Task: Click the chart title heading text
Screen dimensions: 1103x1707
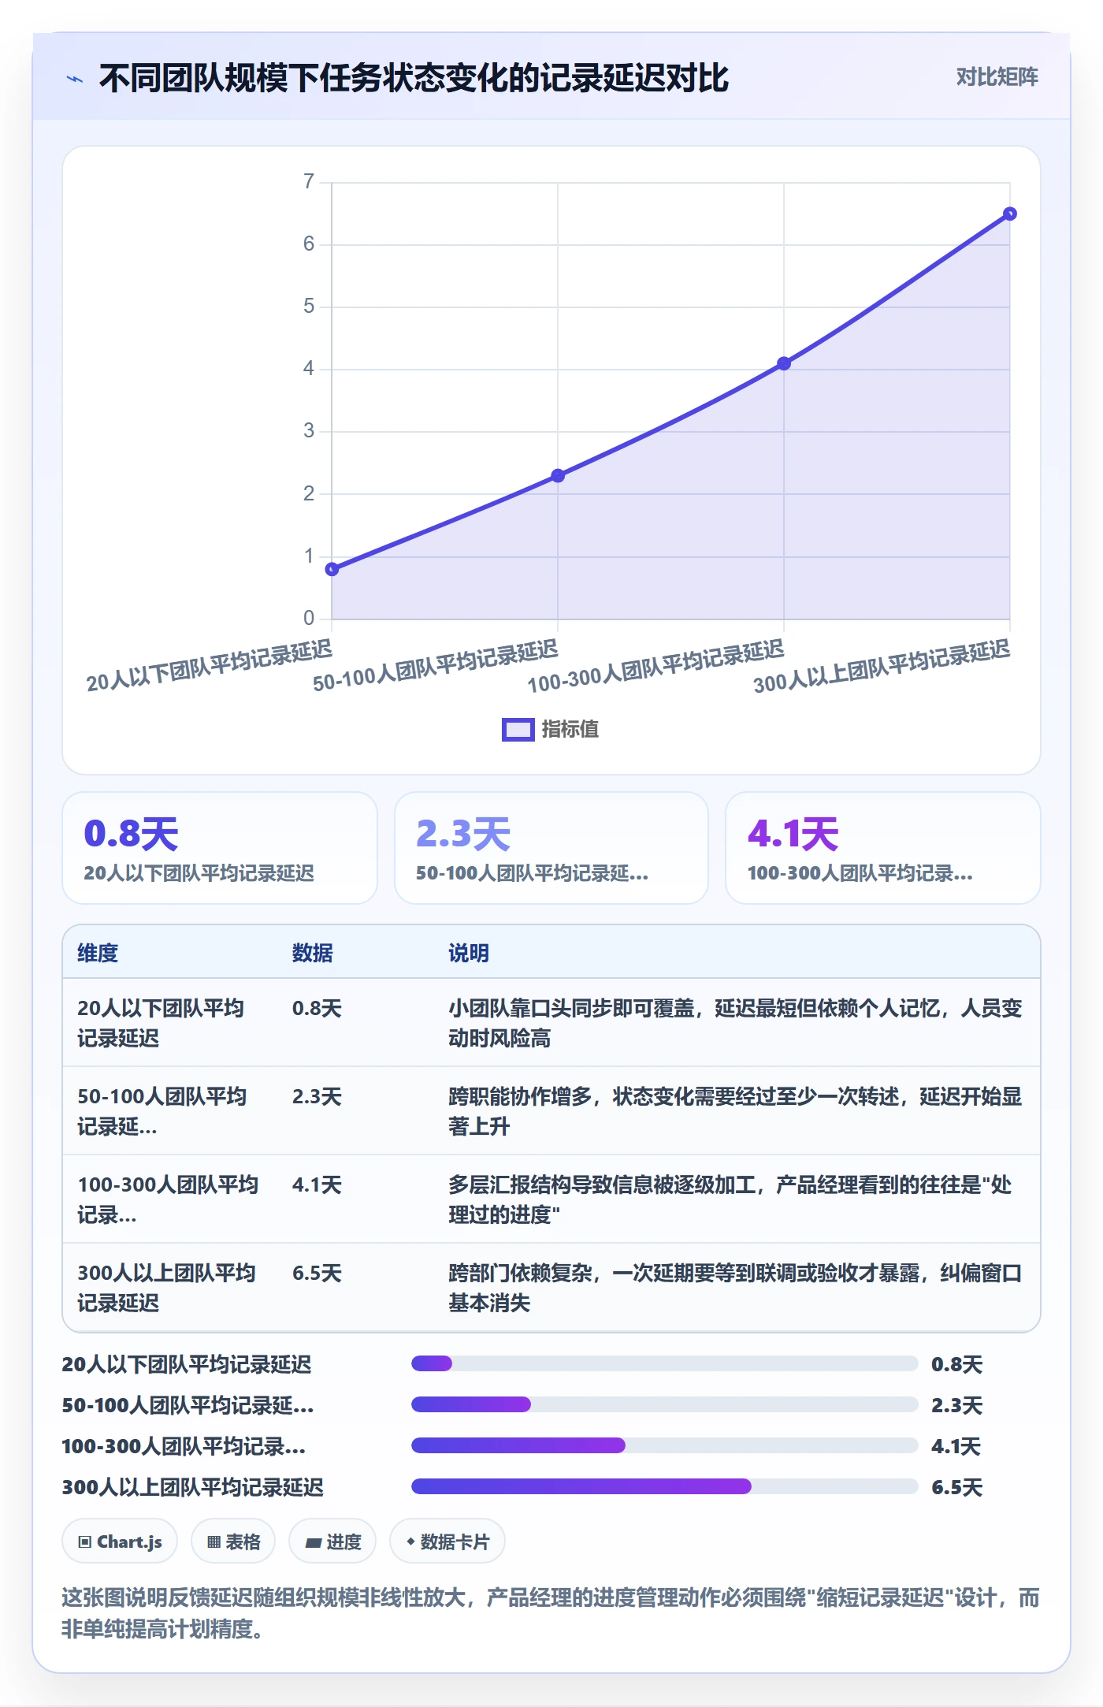Action: [414, 78]
